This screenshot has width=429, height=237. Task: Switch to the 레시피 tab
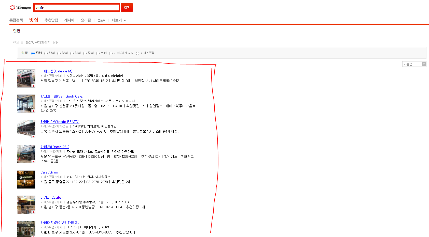[69, 20]
